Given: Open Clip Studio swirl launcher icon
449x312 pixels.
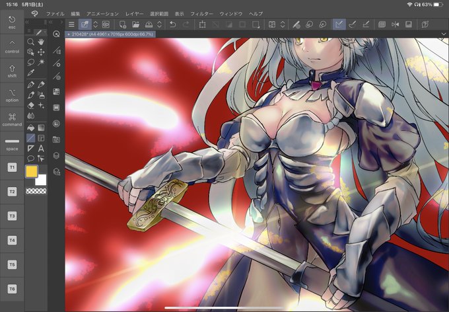Looking at the screenshot, I should point(34,13).
